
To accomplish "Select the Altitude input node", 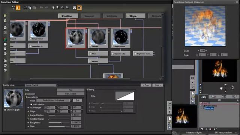I will [113, 16].
